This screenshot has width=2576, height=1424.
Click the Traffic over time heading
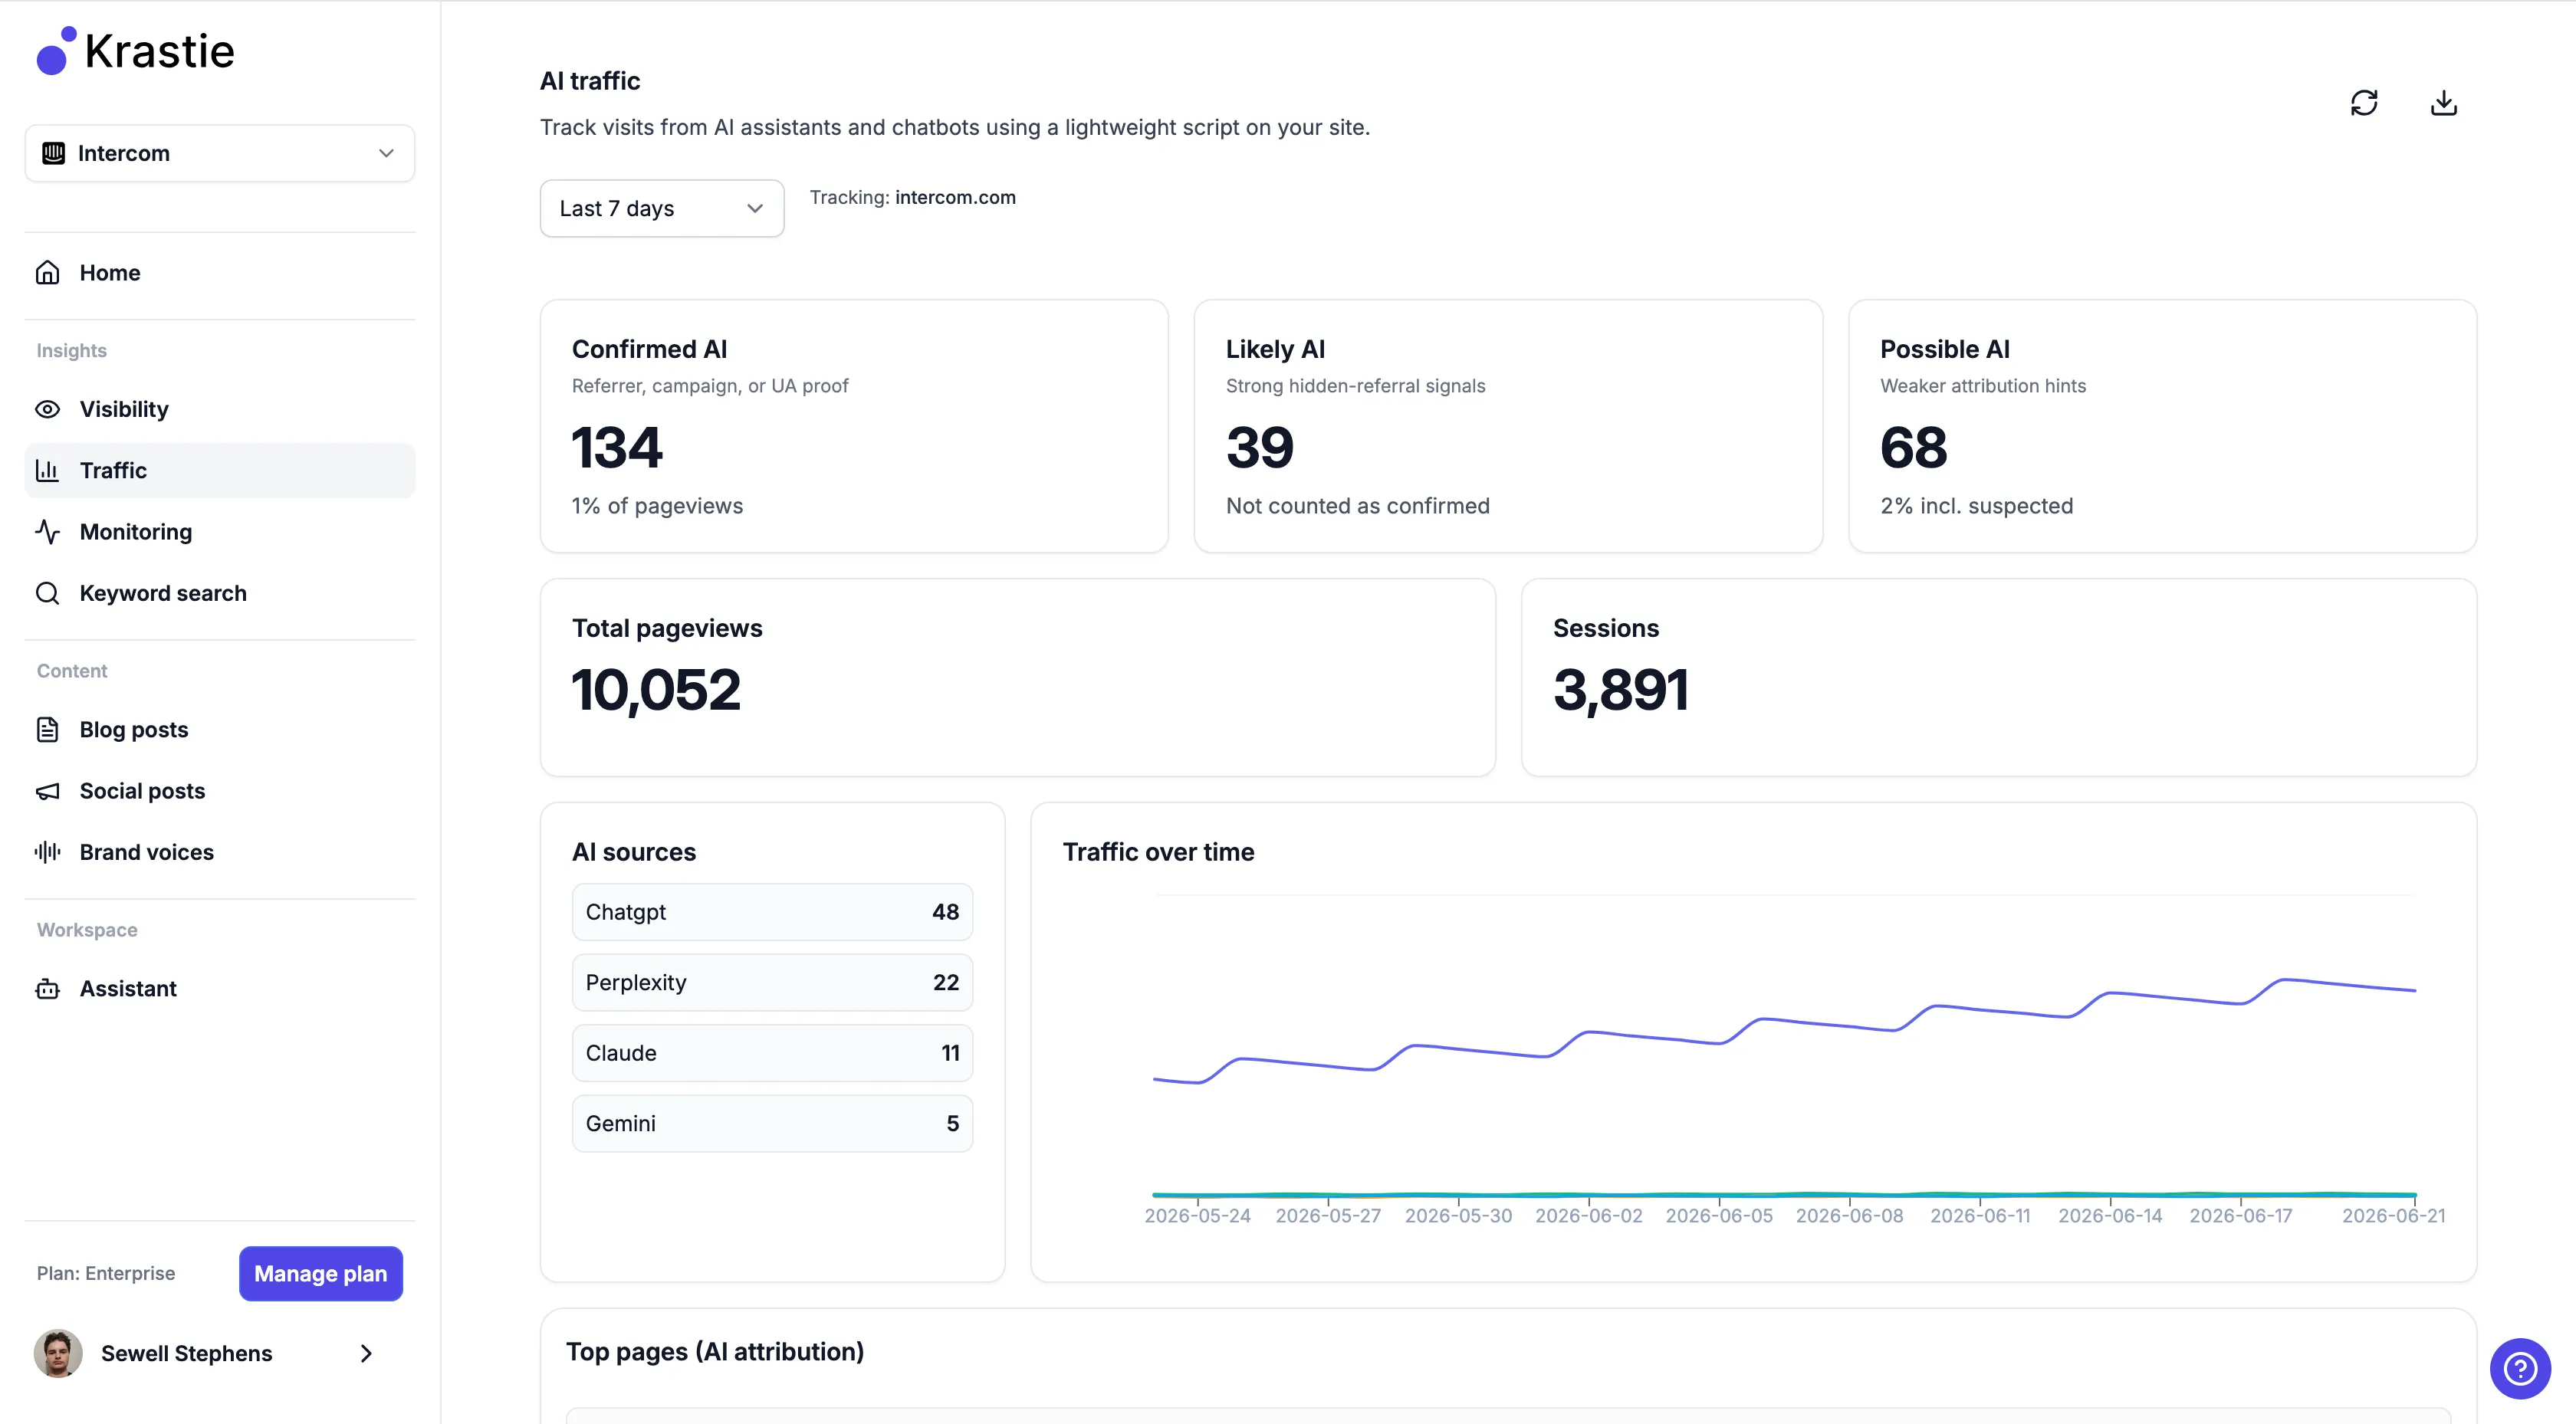1158,852
